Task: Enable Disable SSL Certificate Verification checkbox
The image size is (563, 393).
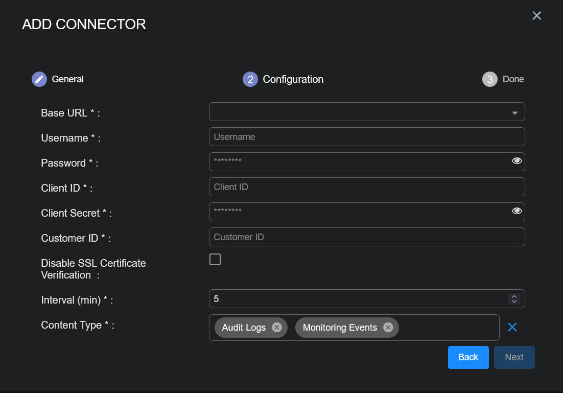Action: (215, 260)
